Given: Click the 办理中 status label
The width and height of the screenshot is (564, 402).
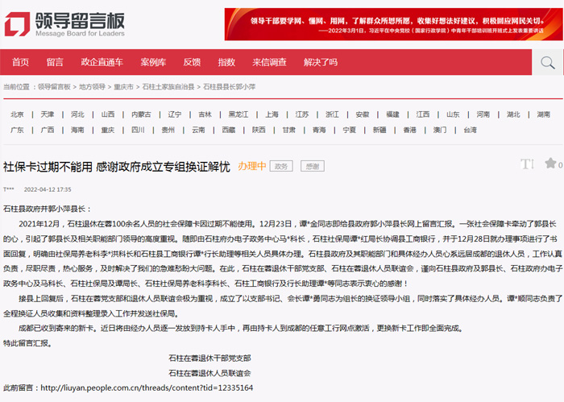Looking at the screenshot, I should [x=251, y=167].
